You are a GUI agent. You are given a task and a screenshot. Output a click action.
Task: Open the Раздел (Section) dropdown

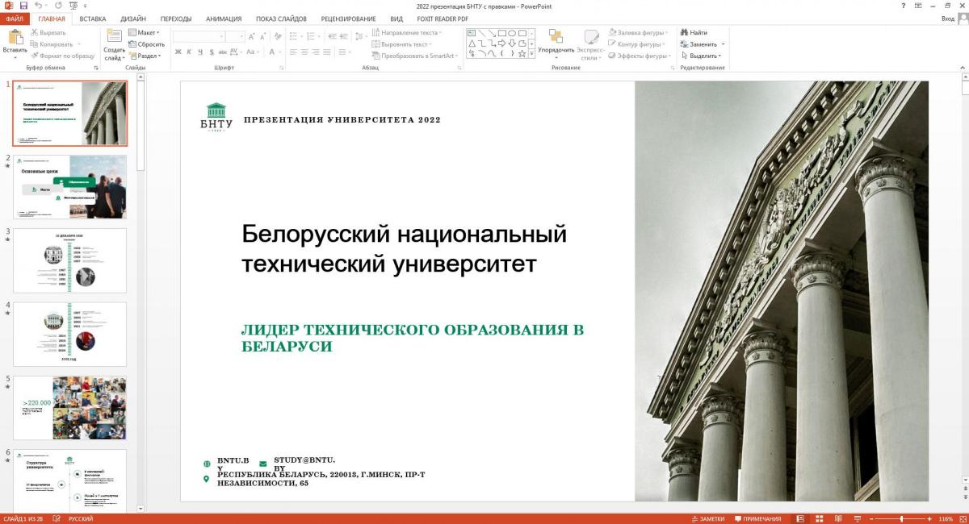click(x=145, y=56)
